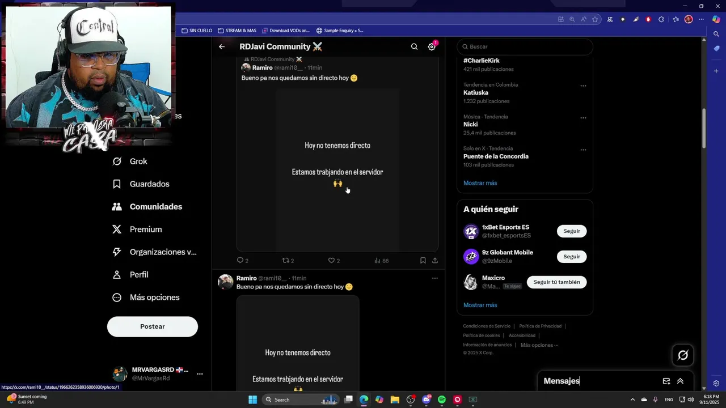Open Guardados in left navigation
Screen dimensions: 726x408
[x=141, y=184]
